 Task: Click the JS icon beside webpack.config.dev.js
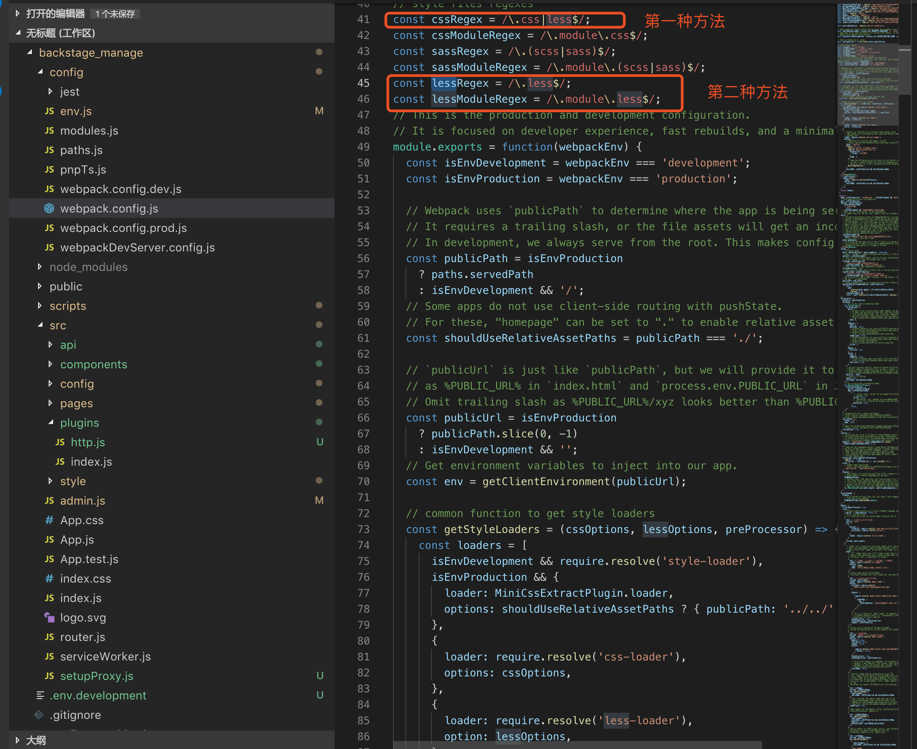pos(50,189)
